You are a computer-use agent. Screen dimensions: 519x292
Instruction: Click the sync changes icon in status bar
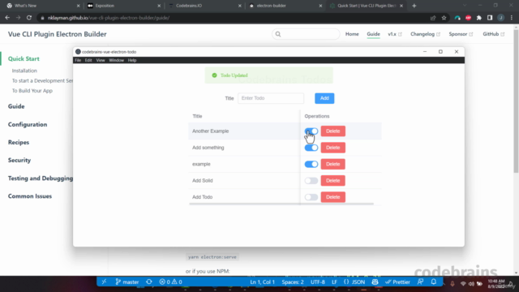pyautogui.click(x=149, y=281)
